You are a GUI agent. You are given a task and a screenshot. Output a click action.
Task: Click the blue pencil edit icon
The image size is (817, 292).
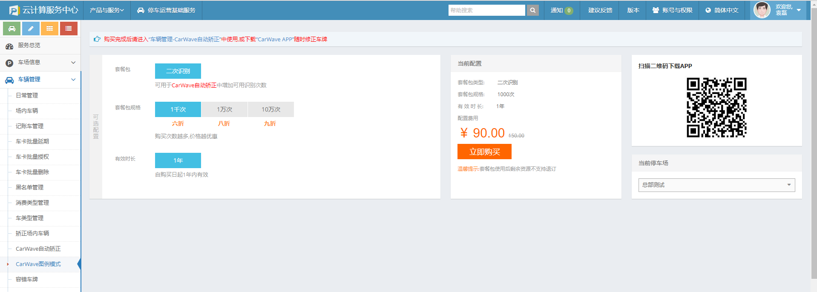click(31, 29)
